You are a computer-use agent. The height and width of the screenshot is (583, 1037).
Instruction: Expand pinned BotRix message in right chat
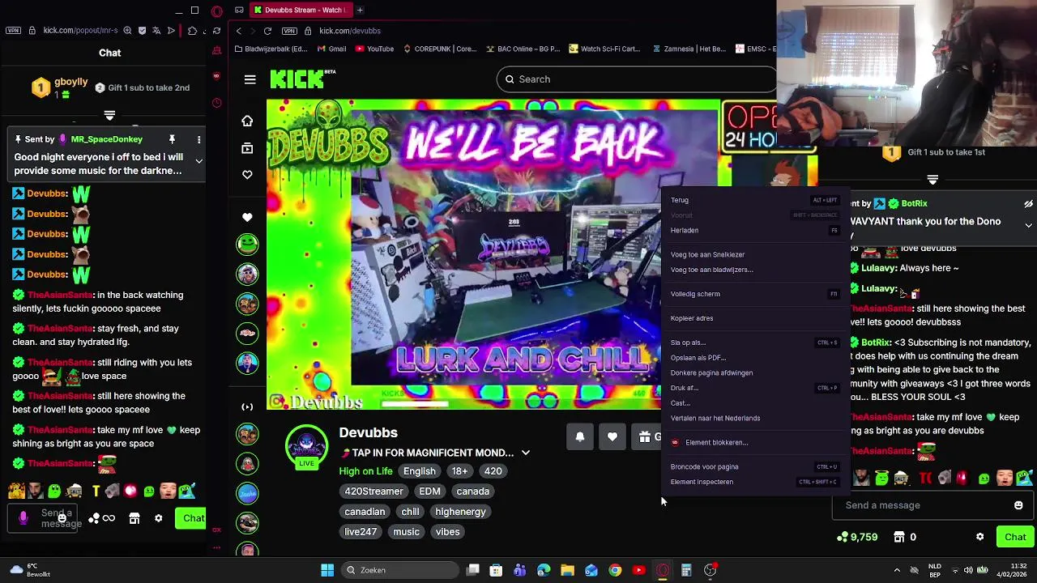1028,226
